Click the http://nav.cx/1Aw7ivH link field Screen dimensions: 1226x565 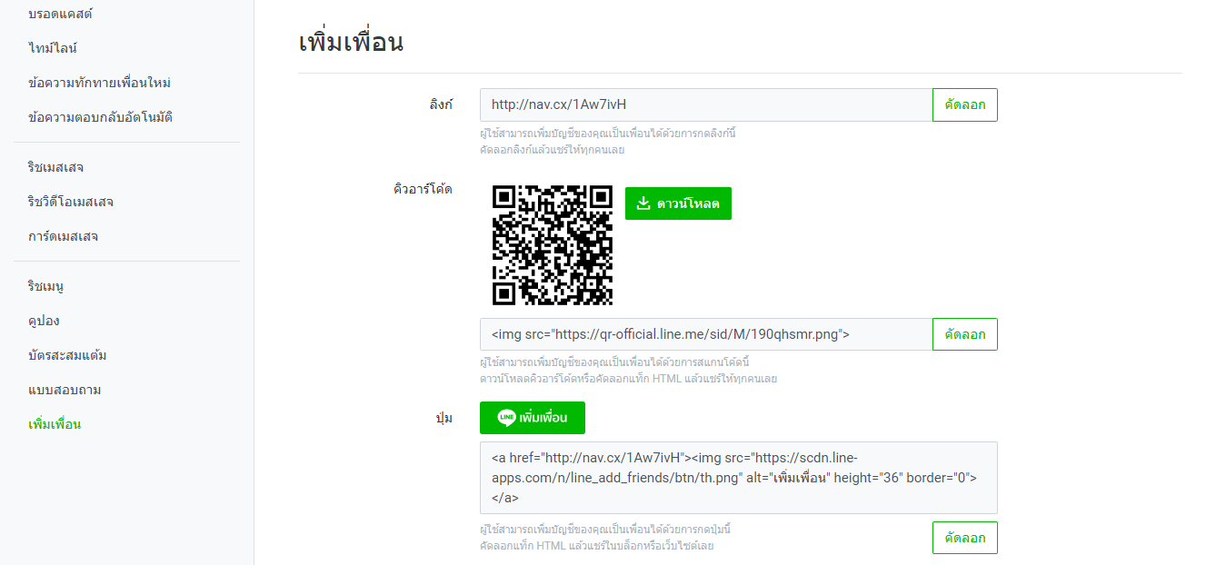point(706,104)
